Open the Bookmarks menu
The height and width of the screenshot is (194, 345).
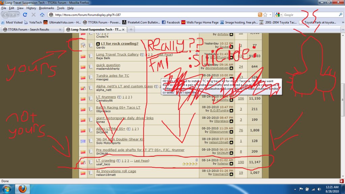47,8
